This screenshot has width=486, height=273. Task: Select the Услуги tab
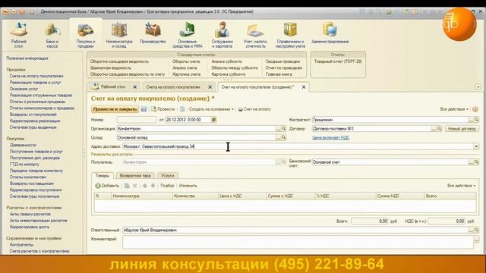[x=168, y=175]
